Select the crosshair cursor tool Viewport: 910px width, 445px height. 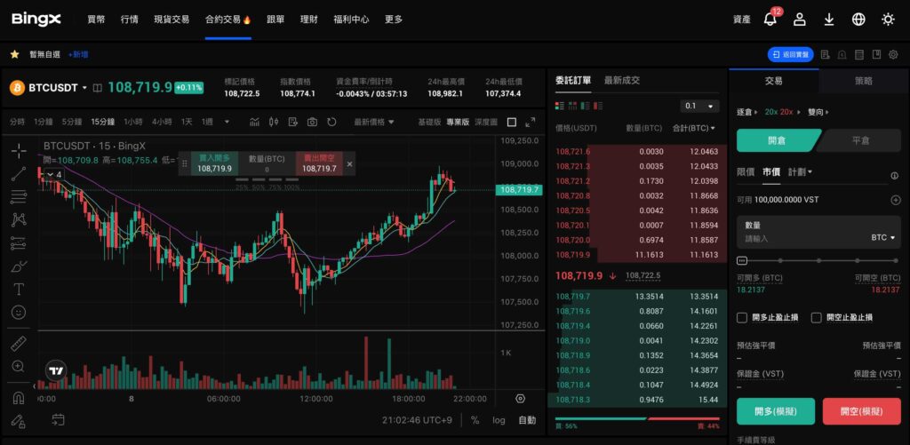[x=19, y=151]
